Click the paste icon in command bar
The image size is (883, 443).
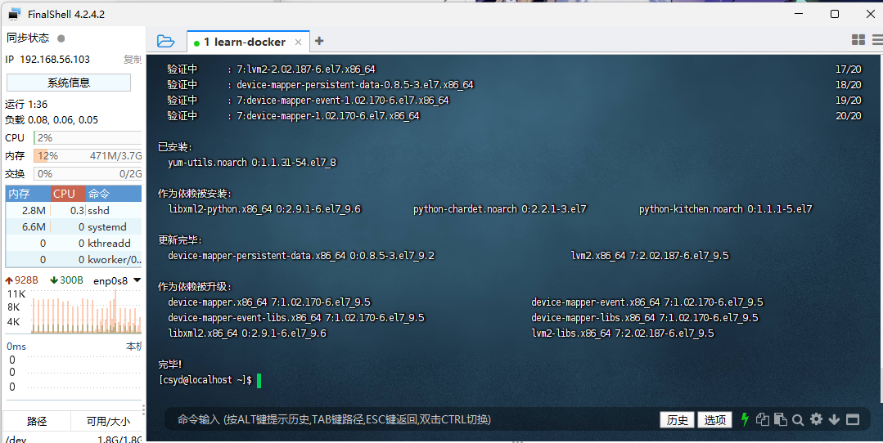coord(780,419)
